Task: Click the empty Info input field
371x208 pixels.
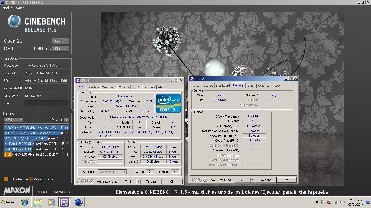Action: point(46,103)
